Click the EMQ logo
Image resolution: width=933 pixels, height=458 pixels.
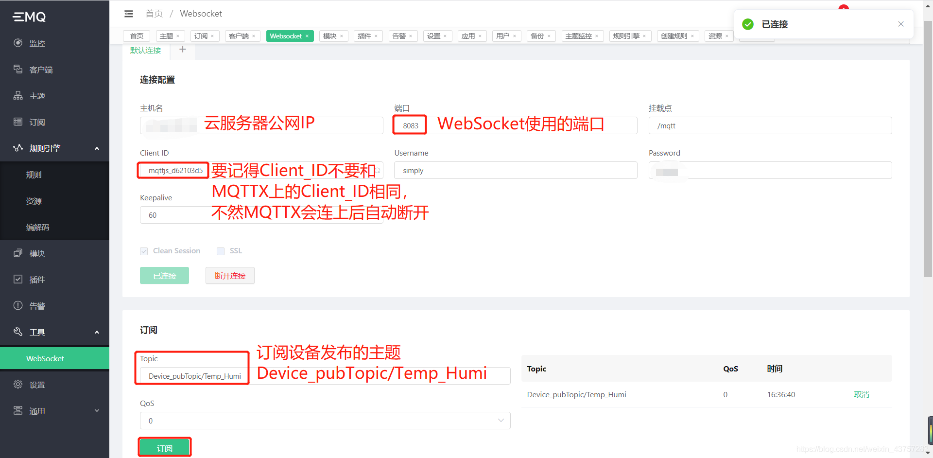tap(29, 17)
